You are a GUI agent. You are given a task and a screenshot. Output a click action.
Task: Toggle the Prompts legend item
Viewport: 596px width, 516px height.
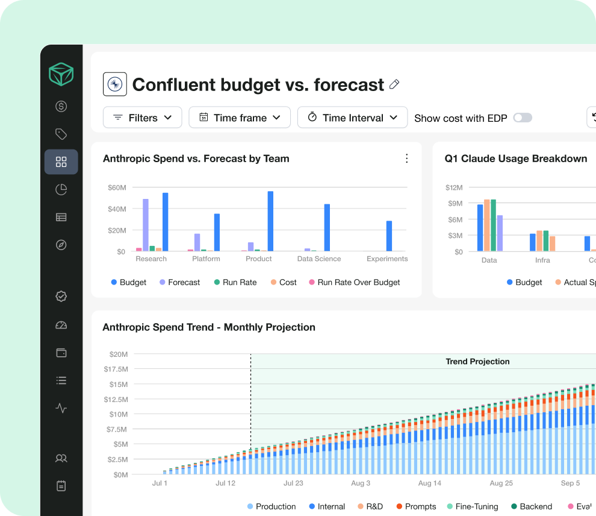coord(416,506)
